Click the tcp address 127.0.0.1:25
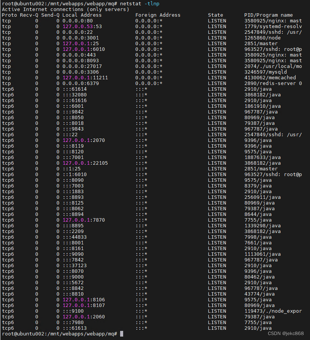 click(81, 44)
